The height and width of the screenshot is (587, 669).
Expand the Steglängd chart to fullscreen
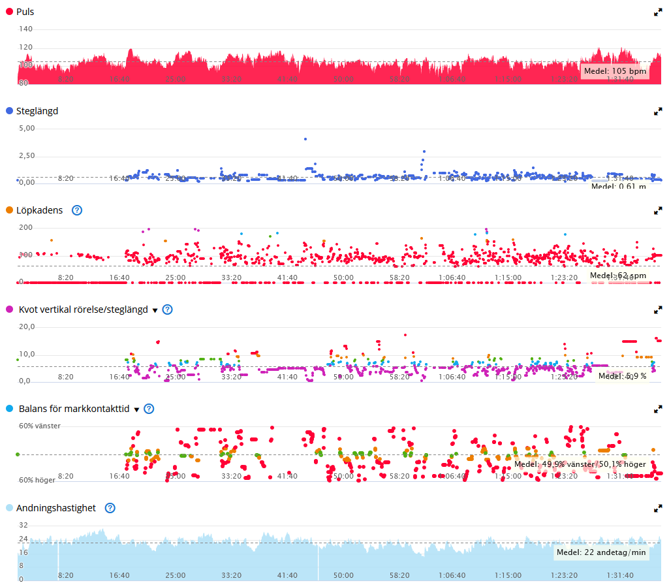click(x=658, y=112)
